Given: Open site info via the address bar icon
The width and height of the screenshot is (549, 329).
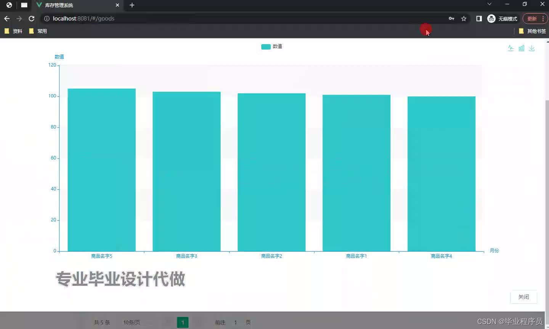Looking at the screenshot, I should (x=46, y=18).
